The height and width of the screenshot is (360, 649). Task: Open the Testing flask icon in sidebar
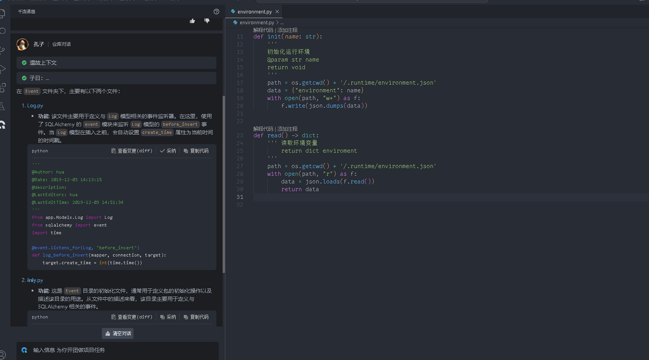tap(2, 106)
